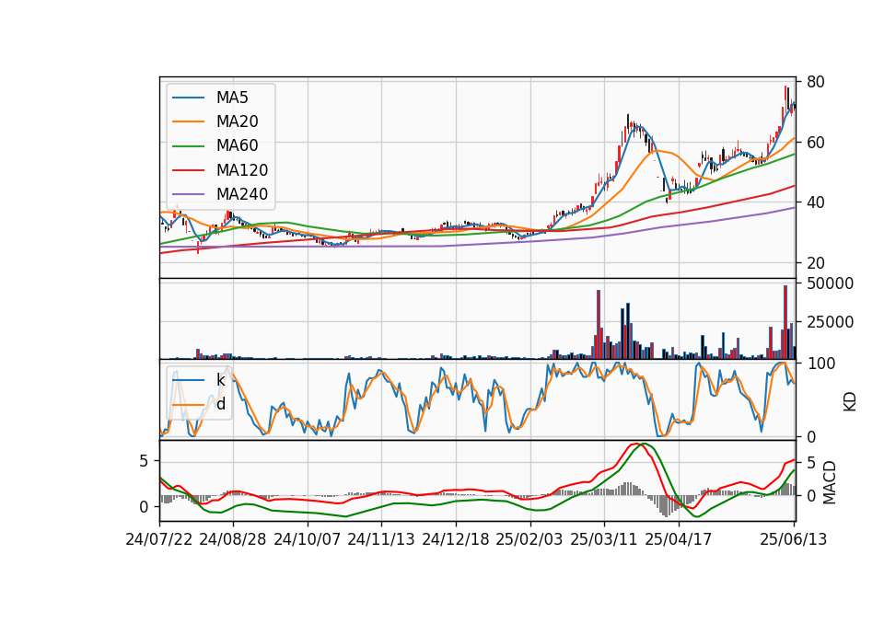884x635 pixels.
Task: Click the d legend entry in KD panel
Action: pyautogui.click(x=221, y=404)
